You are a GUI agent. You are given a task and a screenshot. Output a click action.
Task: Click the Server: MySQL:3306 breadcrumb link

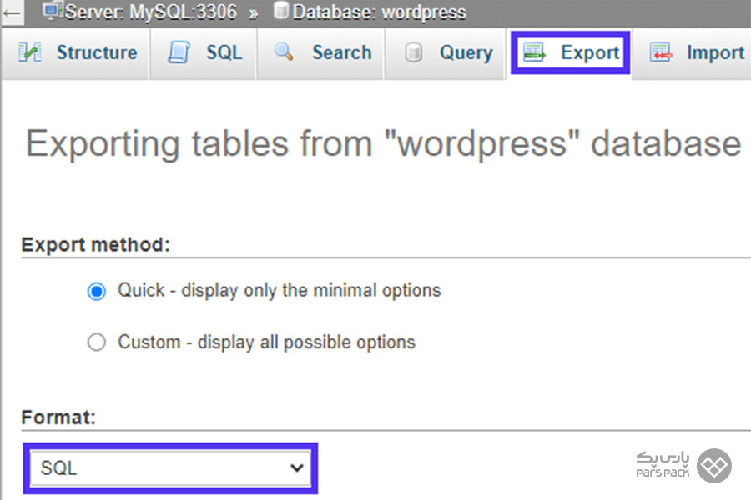pos(150,12)
